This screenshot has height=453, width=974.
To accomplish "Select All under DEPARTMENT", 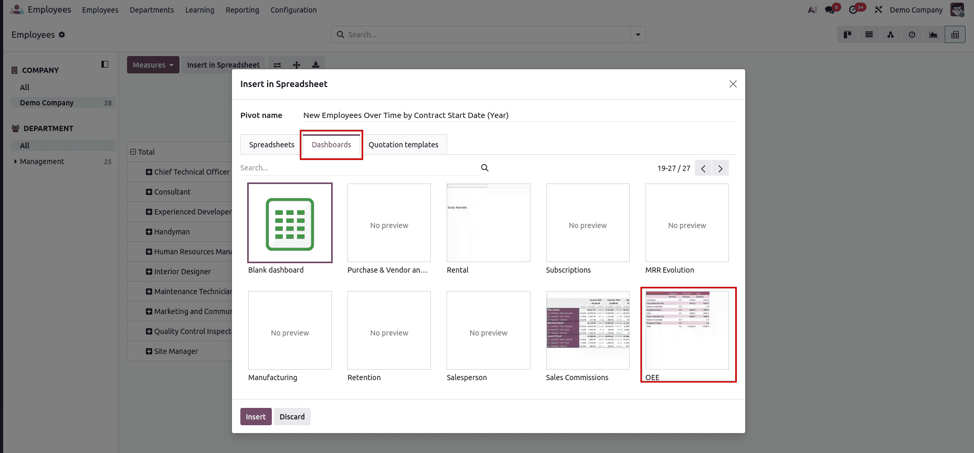I will tap(63, 146).
